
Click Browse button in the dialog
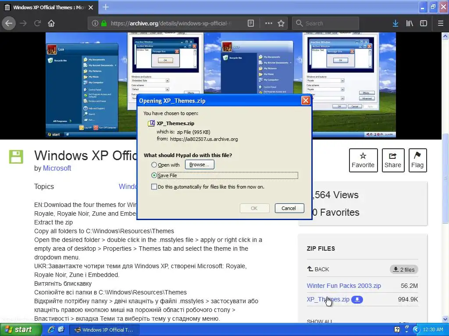pyautogui.click(x=200, y=164)
